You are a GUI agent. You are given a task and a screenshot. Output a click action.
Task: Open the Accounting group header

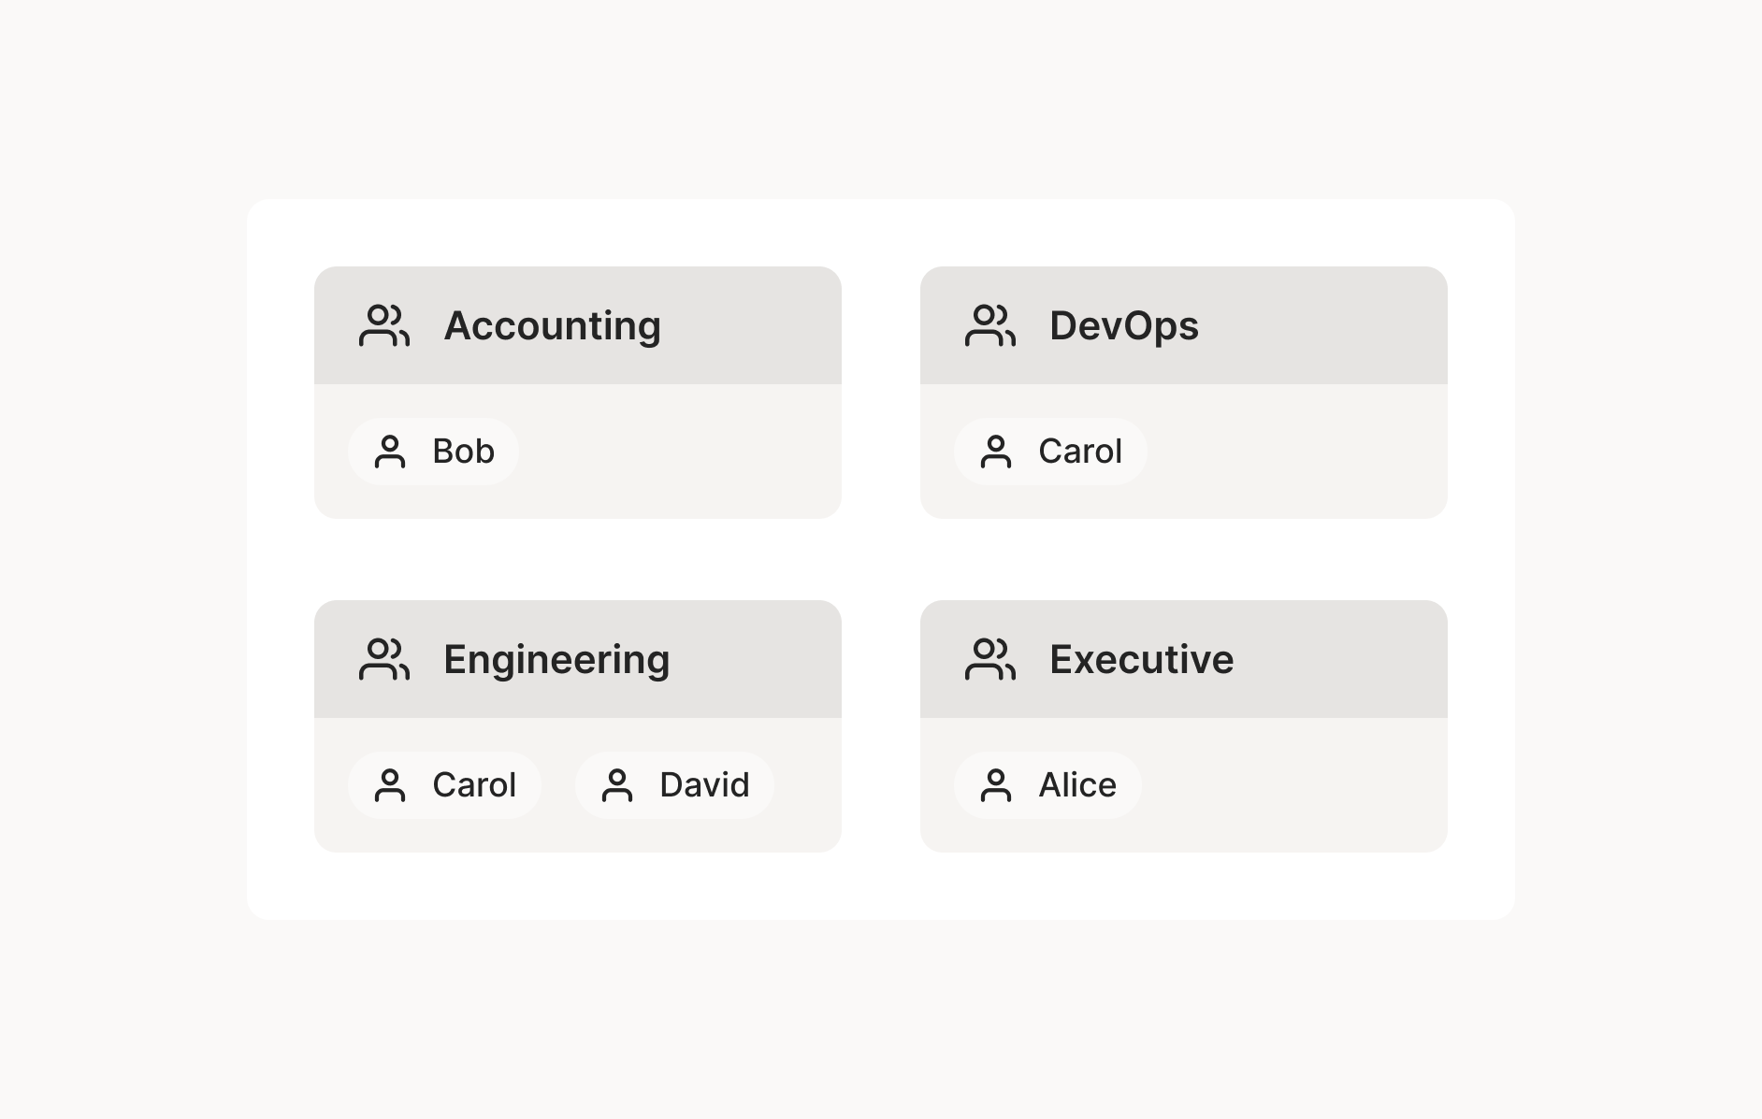pyautogui.click(x=578, y=325)
